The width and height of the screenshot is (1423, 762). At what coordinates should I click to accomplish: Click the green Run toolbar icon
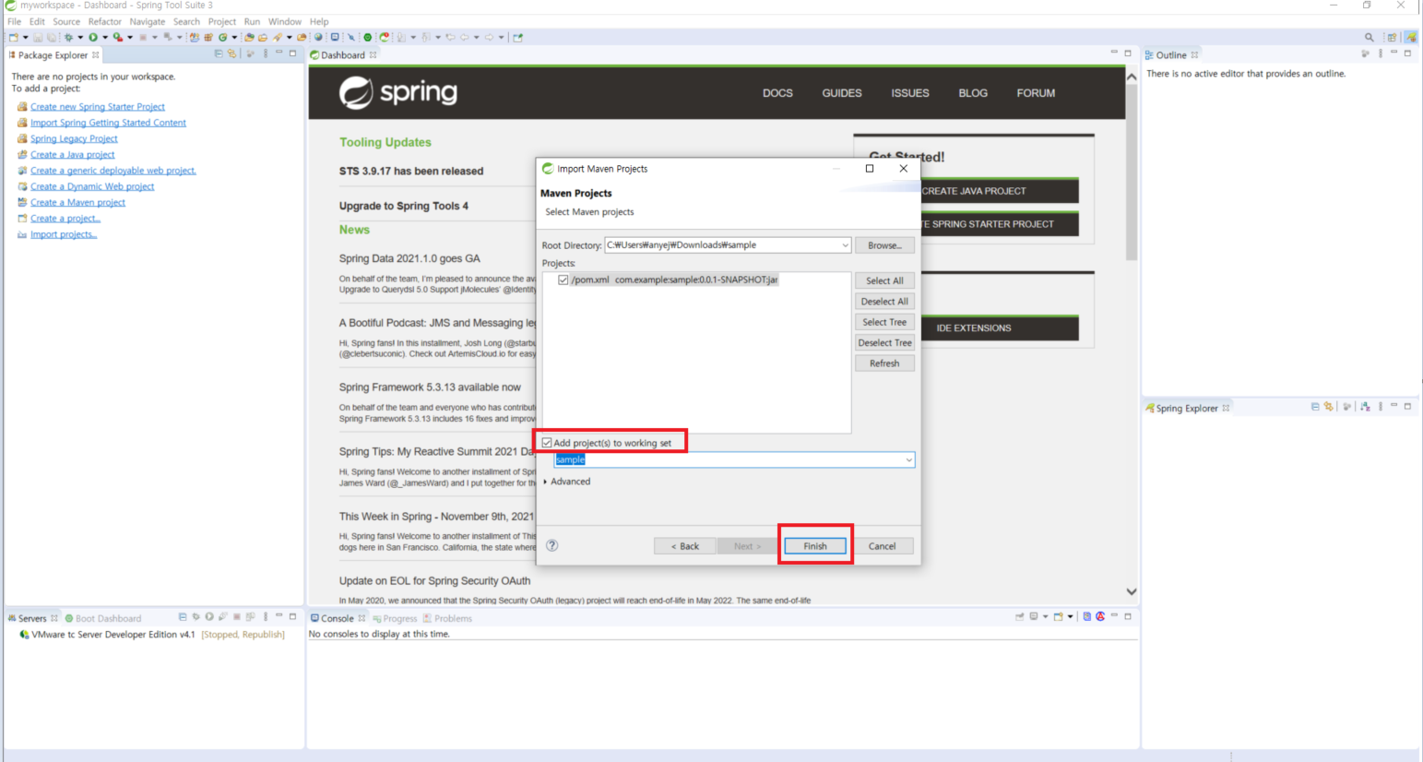(93, 38)
